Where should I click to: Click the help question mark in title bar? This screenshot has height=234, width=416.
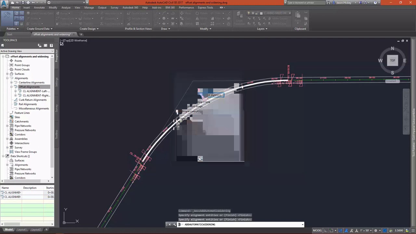pos(375,3)
